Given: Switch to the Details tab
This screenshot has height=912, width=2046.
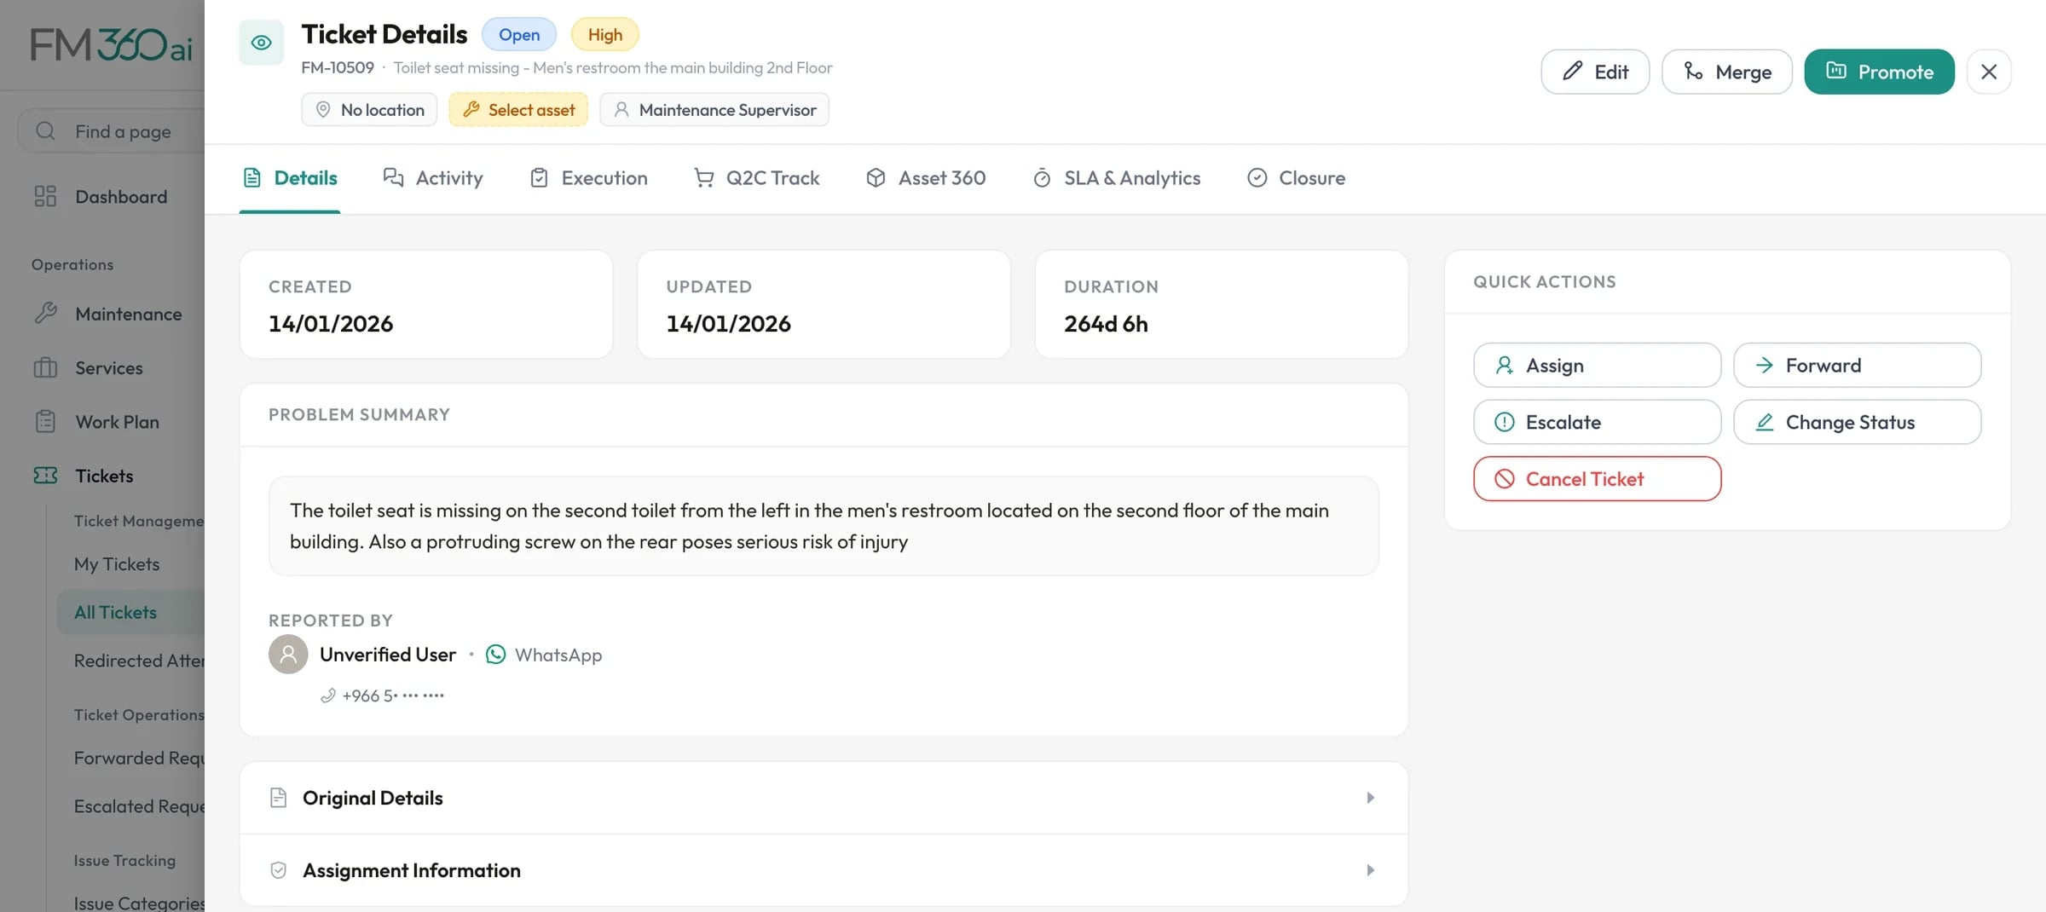Looking at the screenshot, I should click(x=290, y=178).
